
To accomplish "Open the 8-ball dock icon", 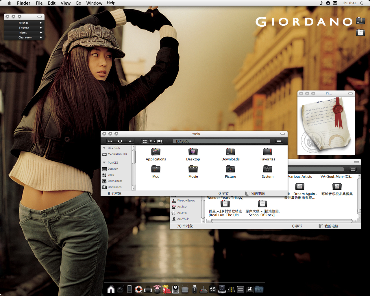I will pyautogui.click(x=176, y=289).
